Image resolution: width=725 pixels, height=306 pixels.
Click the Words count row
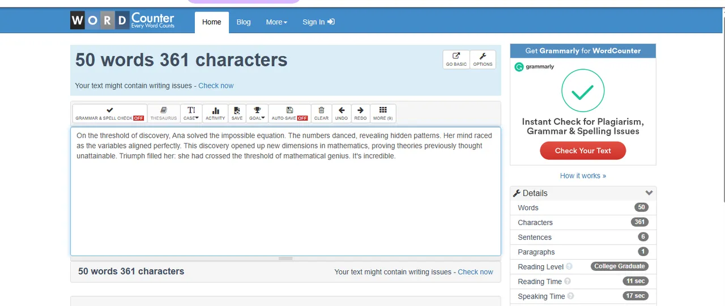[x=583, y=208]
